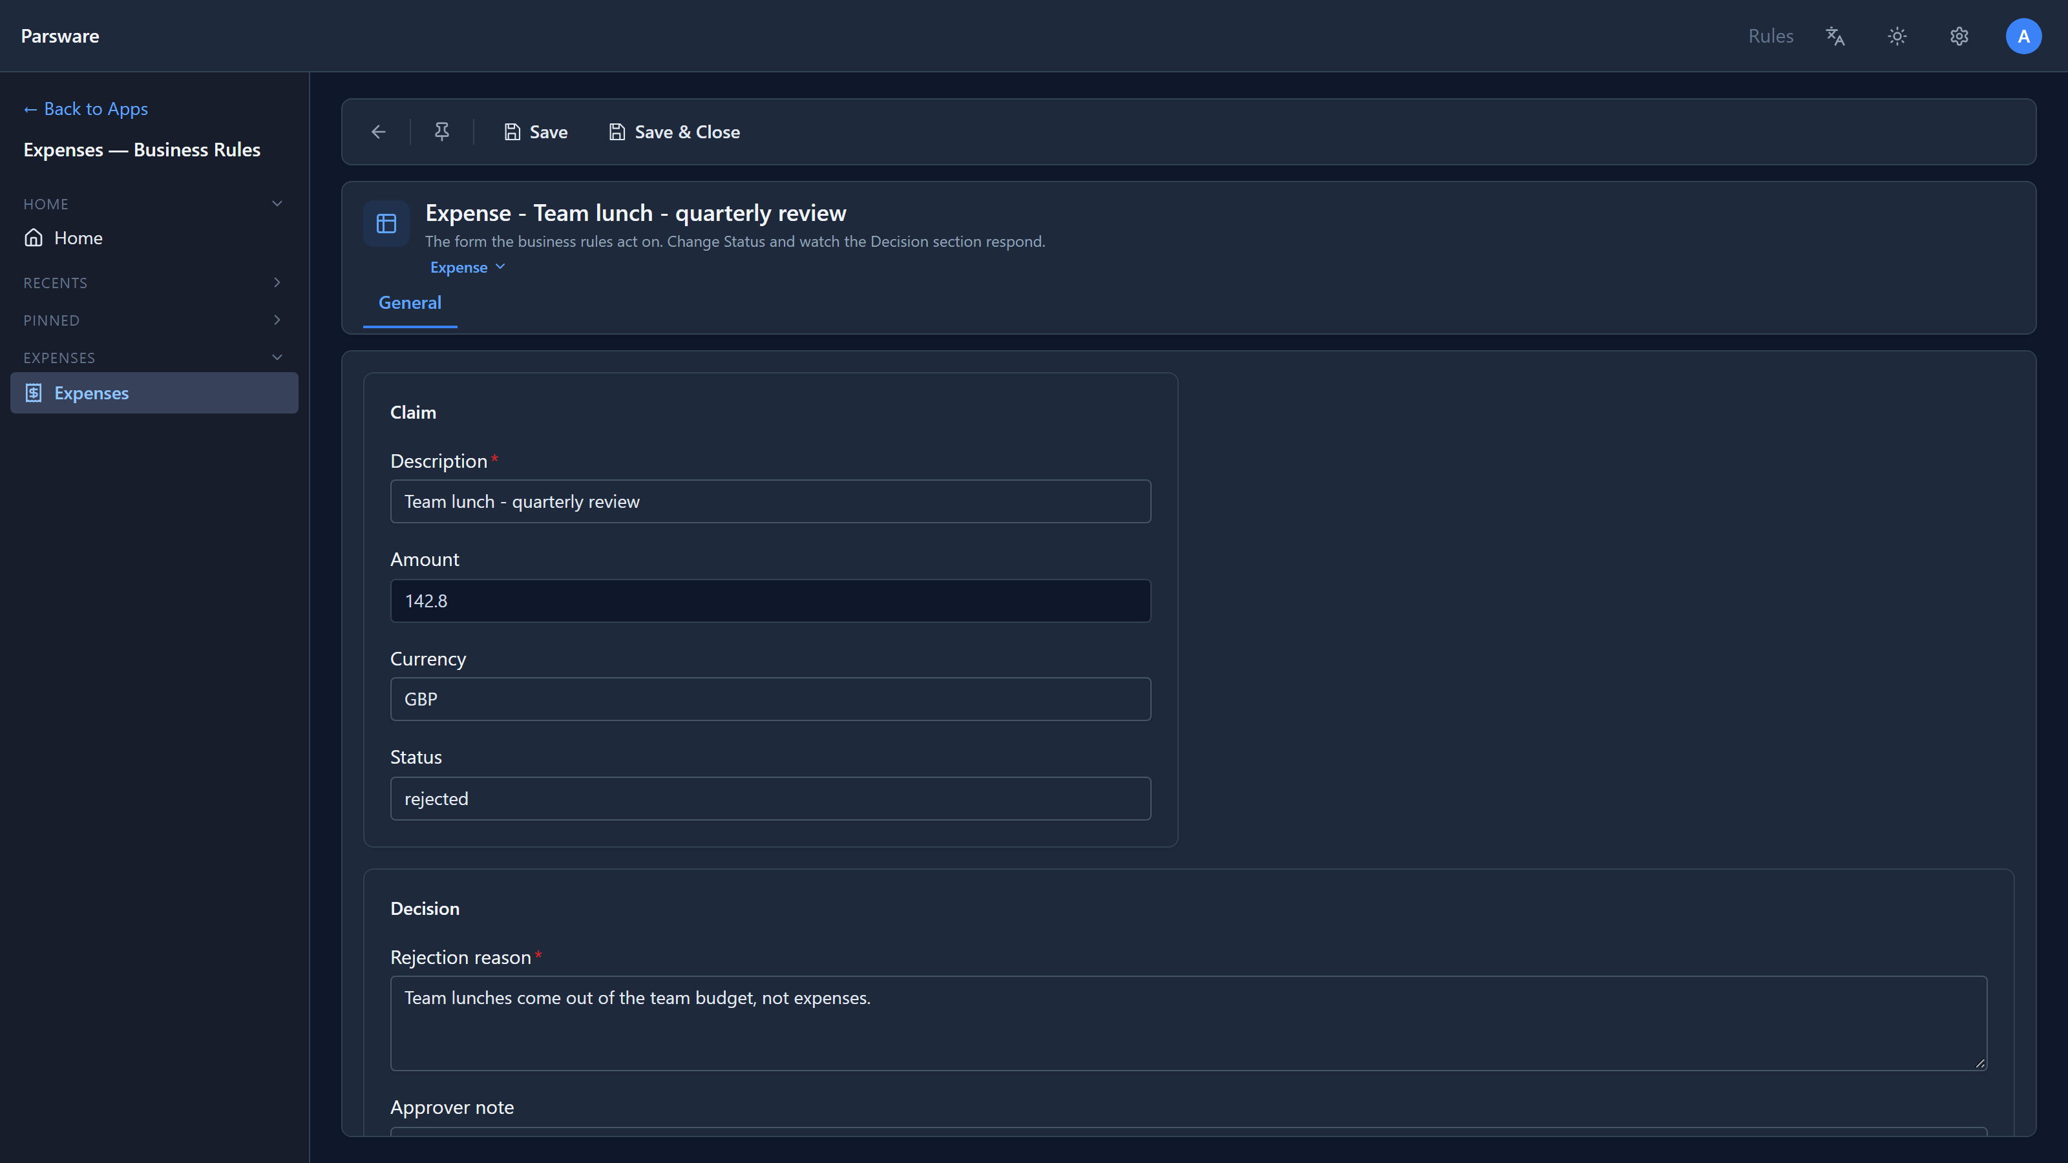Toggle the light theme sun icon

coord(1897,36)
